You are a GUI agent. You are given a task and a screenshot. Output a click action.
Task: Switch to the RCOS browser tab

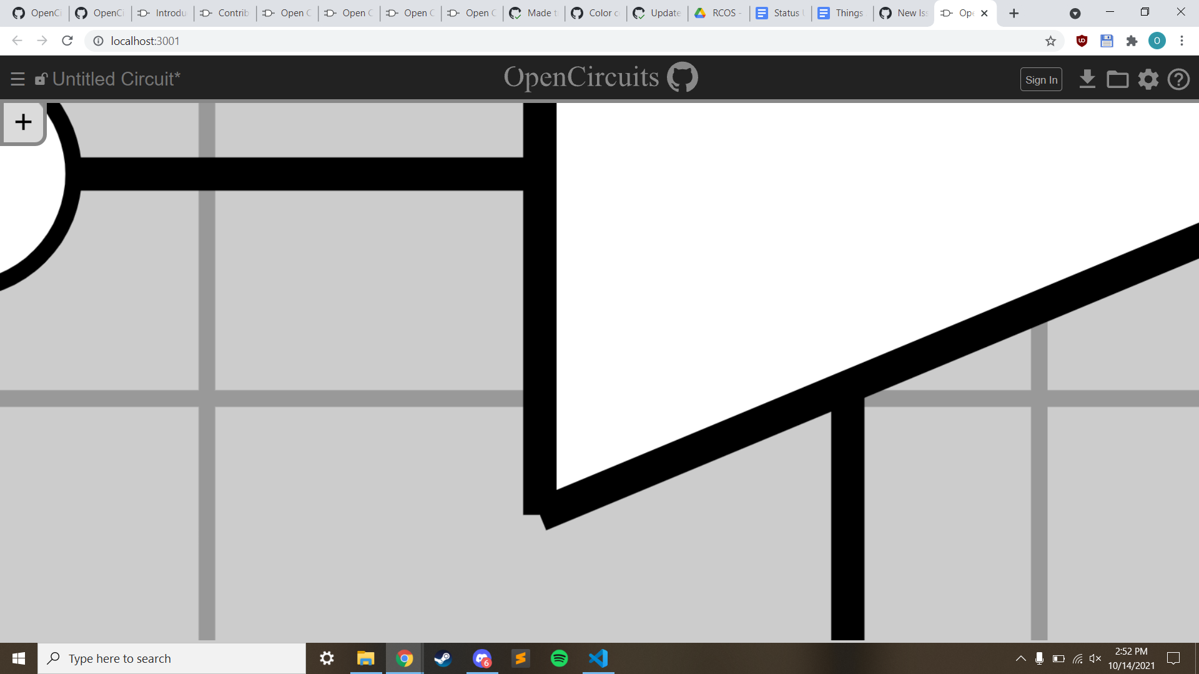(x=718, y=12)
